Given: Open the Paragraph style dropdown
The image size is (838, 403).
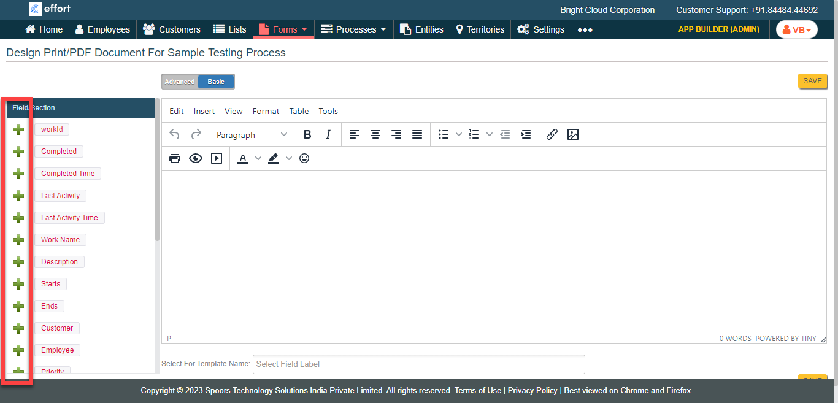Looking at the screenshot, I should click(252, 135).
